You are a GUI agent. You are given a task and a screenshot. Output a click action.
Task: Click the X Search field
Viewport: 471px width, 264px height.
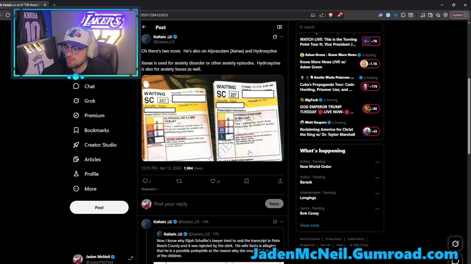click(340, 27)
